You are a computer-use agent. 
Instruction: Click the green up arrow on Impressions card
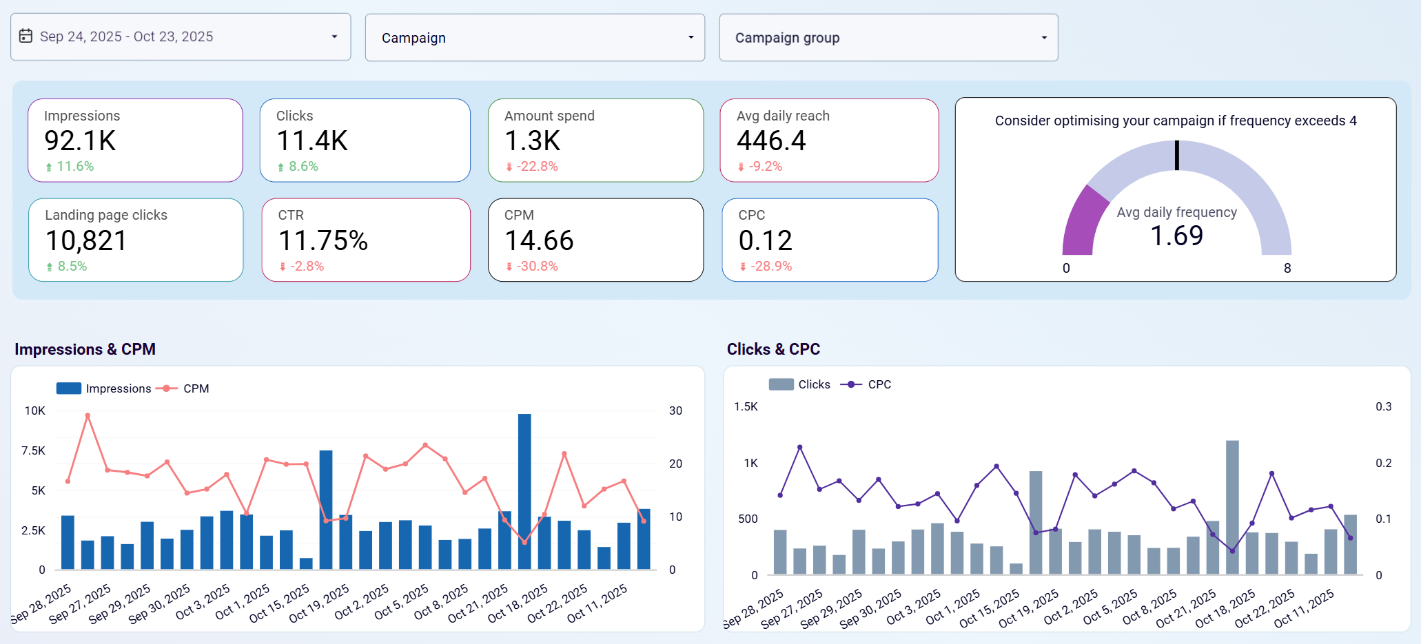pyautogui.click(x=49, y=166)
